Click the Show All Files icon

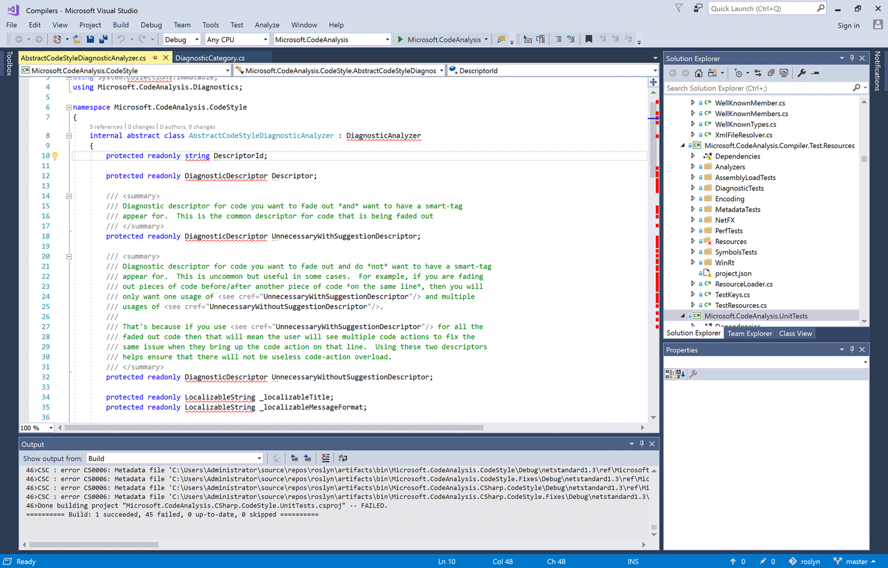click(784, 73)
